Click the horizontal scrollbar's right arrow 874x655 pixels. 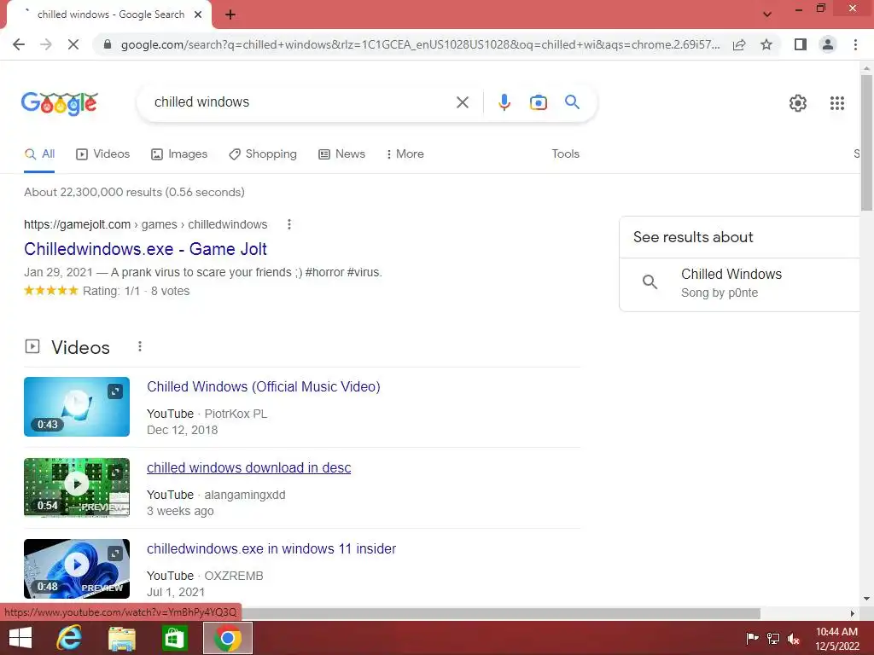tap(852, 613)
